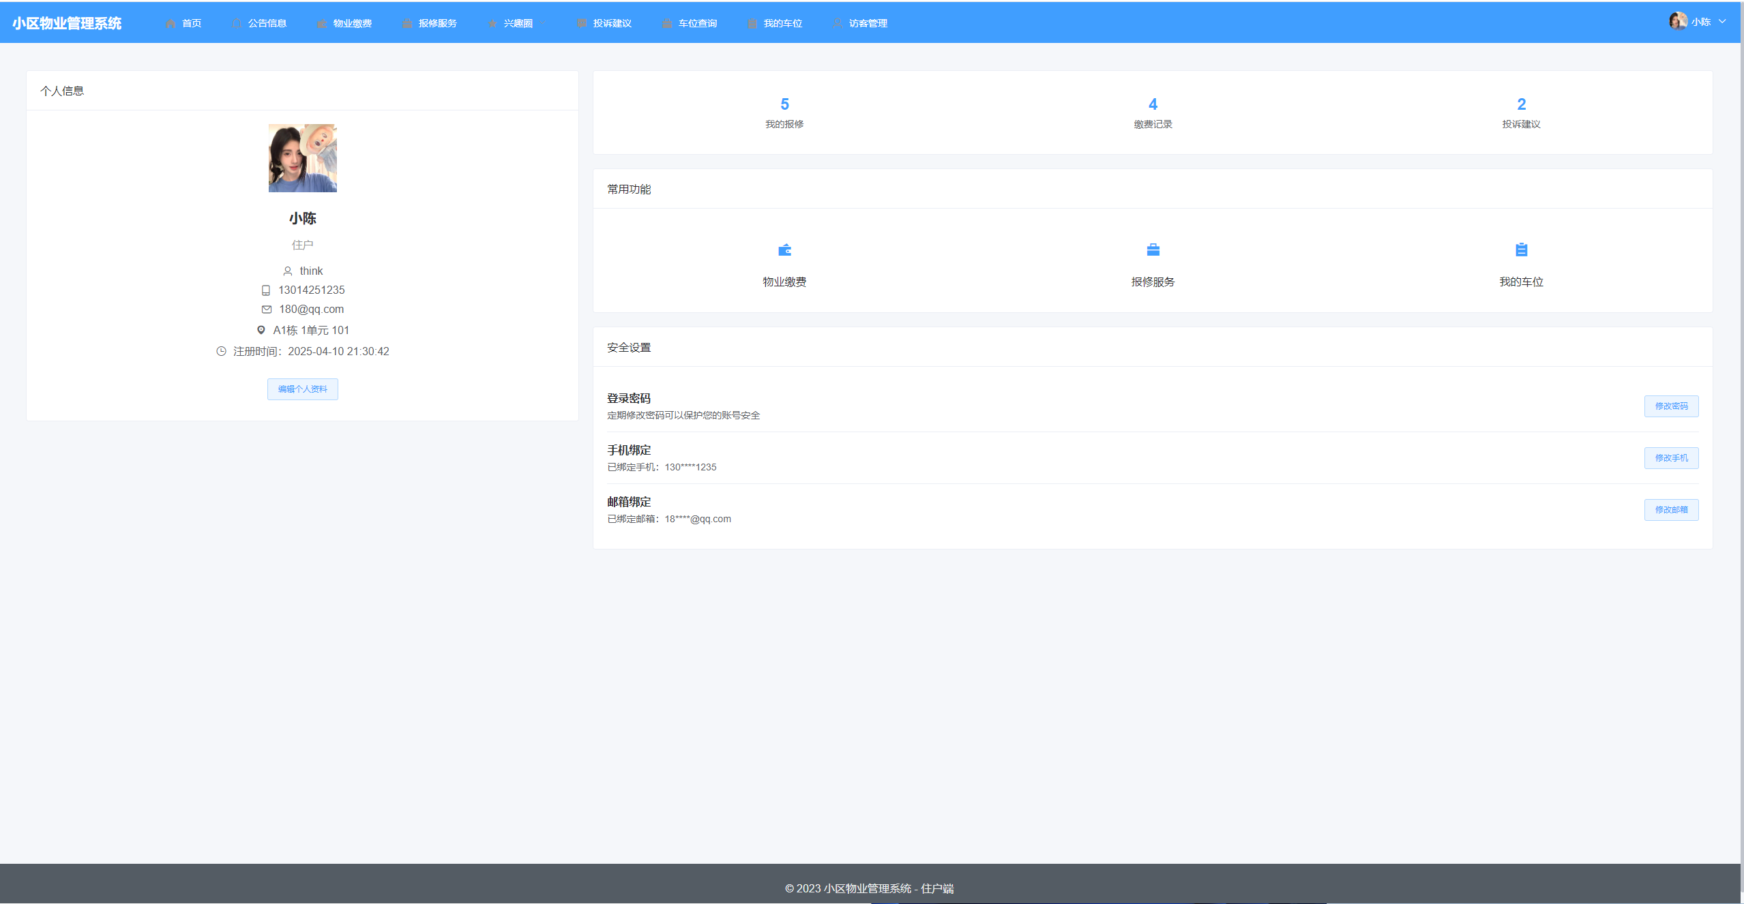Click the large profile avatar photo
The image size is (1744, 904).
tap(302, 158)
